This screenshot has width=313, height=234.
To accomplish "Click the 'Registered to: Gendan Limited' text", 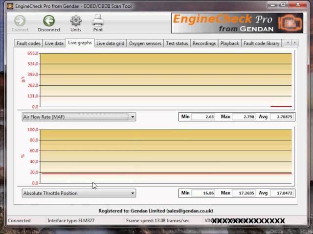I will (x=156, y=211).
